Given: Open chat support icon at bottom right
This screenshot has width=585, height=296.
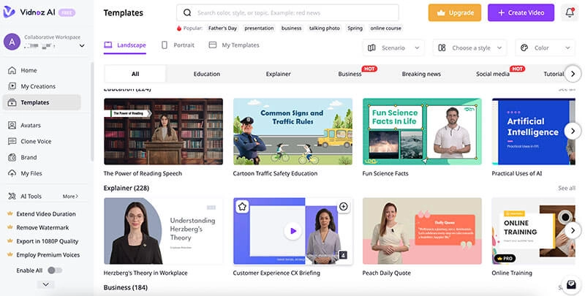Looking at the screenshot, I should point(571,284).
